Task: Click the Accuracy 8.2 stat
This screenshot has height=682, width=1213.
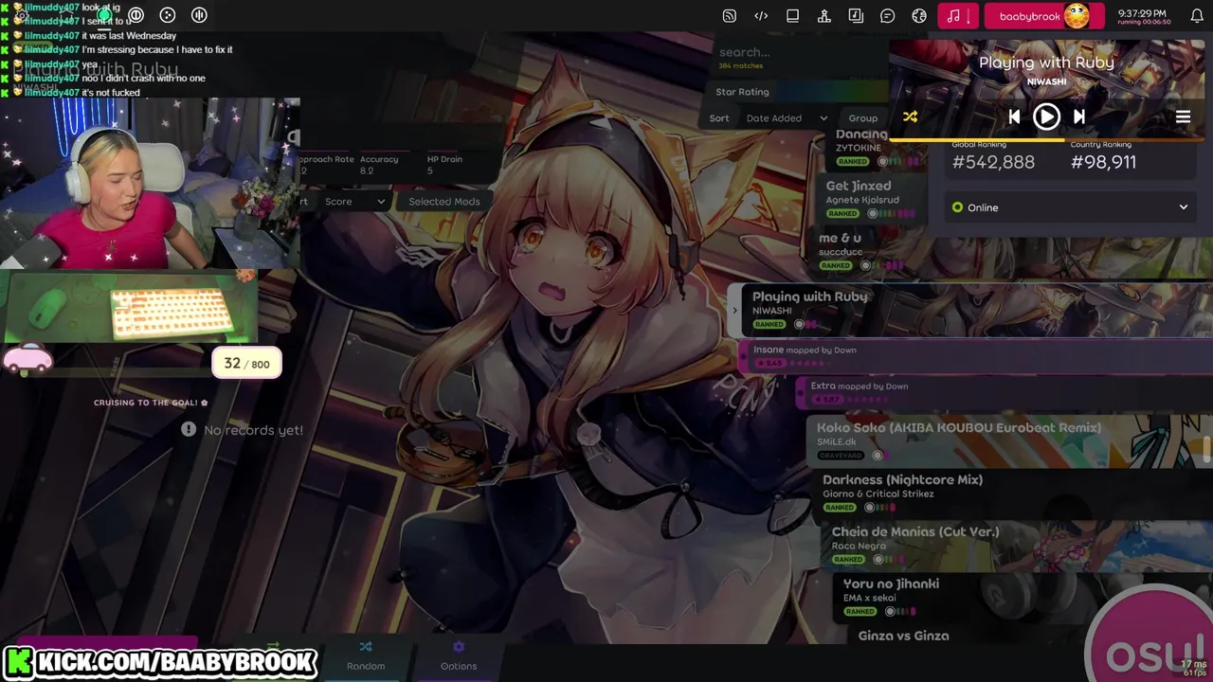Action: tap(379, 165)
